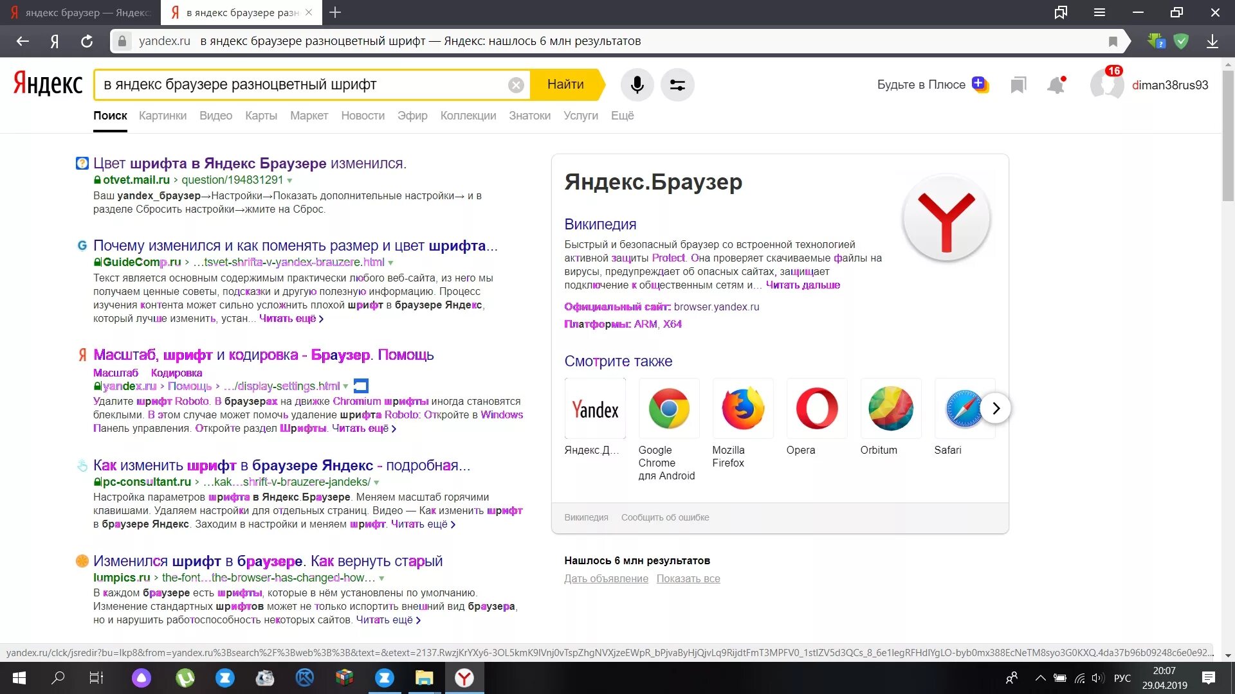
Task: Open the Ещё menu in search tabs
Action: [x=622, y=116]
